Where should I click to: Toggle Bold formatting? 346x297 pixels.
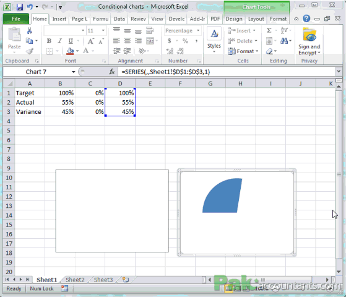pos(49,41)
